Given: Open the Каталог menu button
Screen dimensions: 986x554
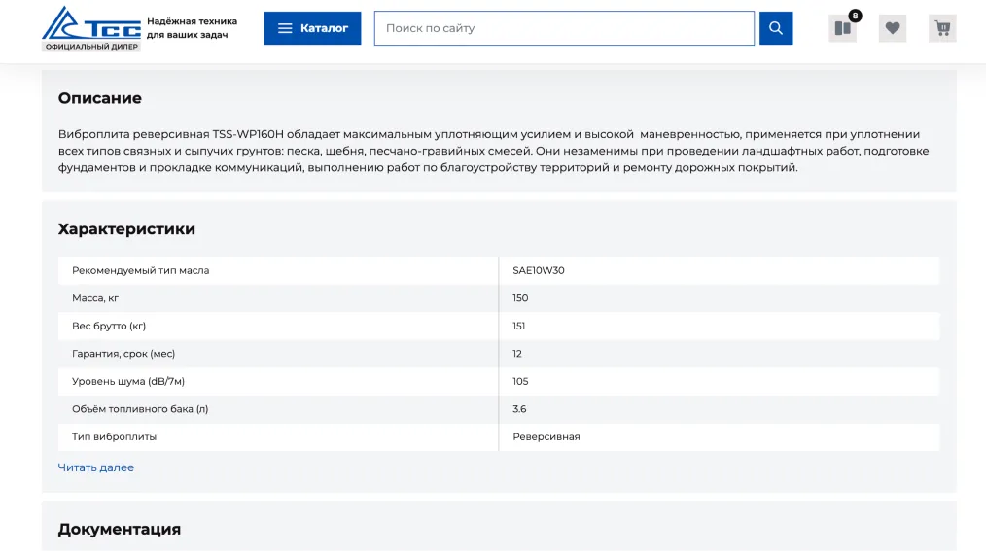Looking at the screenshot, I should [x=312, y=28].
